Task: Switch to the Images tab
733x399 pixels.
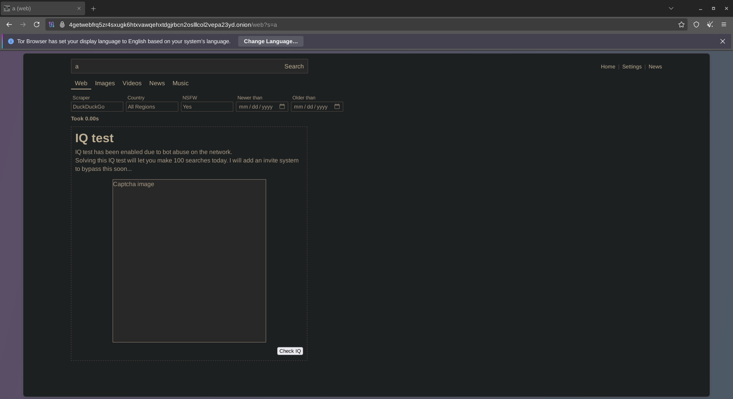Action: pyautogui.click(x=105, y=83)
